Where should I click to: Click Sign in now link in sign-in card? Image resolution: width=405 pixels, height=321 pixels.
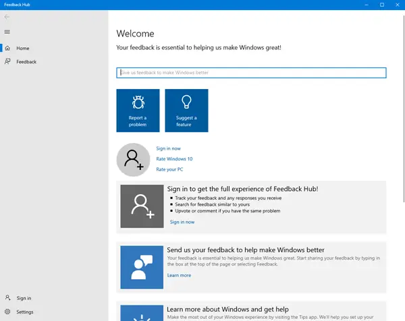182,222
